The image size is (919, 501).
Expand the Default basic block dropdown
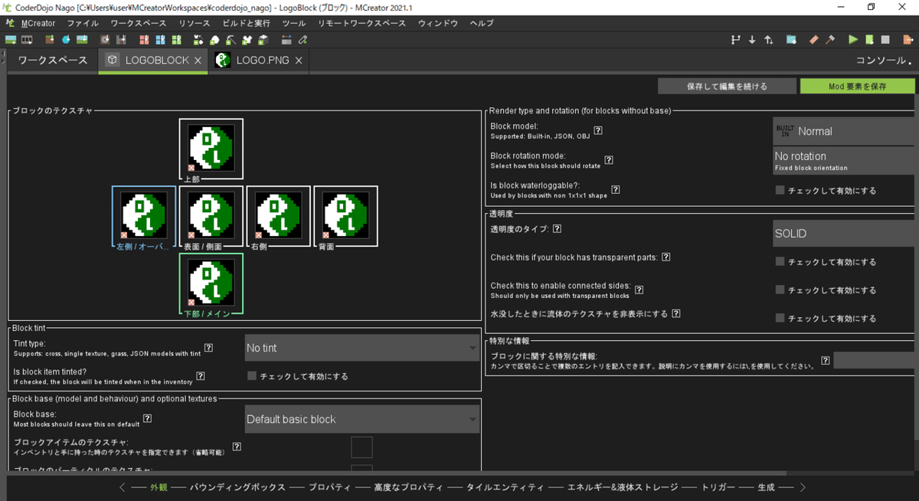pos(361,419)
